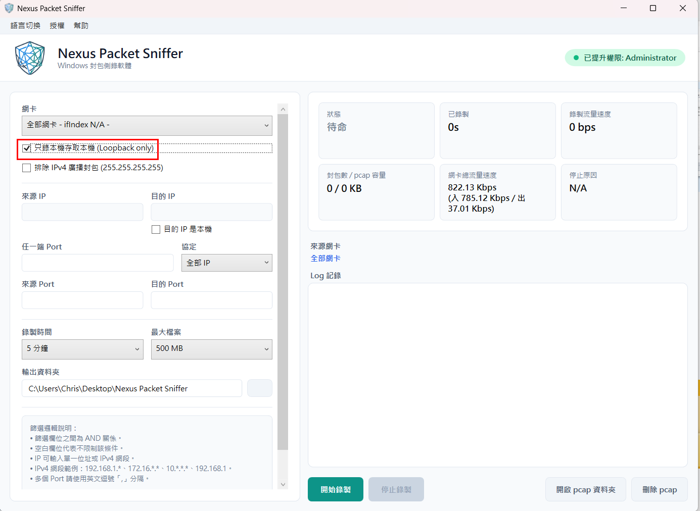Click the 已錄製 0s card
The height and width of the screenshot is (511, 700).
498,131
